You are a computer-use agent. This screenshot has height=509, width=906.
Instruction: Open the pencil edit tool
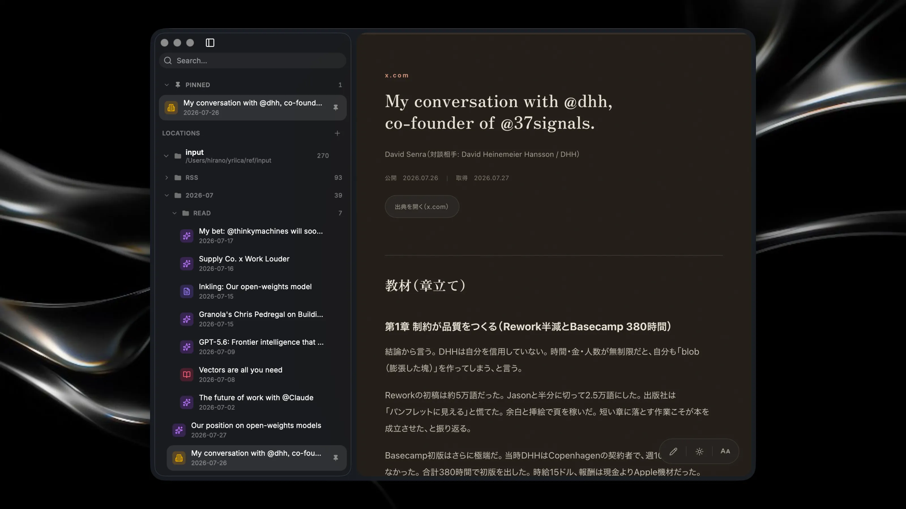click(673, 451)
